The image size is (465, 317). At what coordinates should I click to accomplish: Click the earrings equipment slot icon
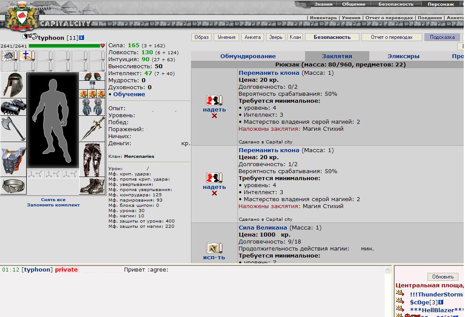(92, 76)
